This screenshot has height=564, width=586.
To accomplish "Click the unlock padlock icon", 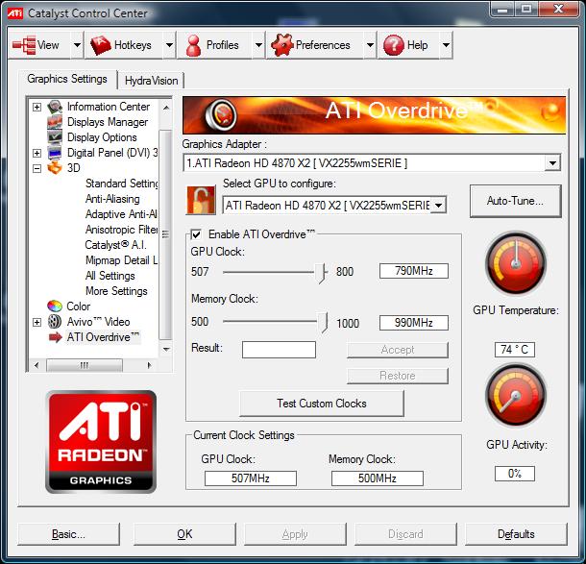I will click(x=201, y=200).
